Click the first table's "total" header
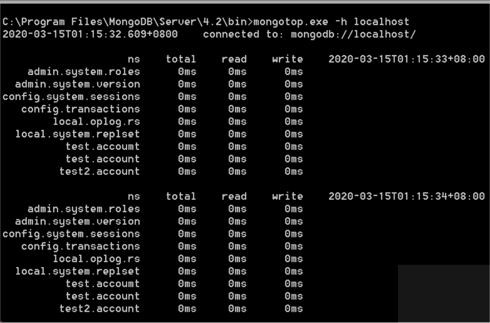The width and height of the screenshot is (490, 323). [181, 59]
